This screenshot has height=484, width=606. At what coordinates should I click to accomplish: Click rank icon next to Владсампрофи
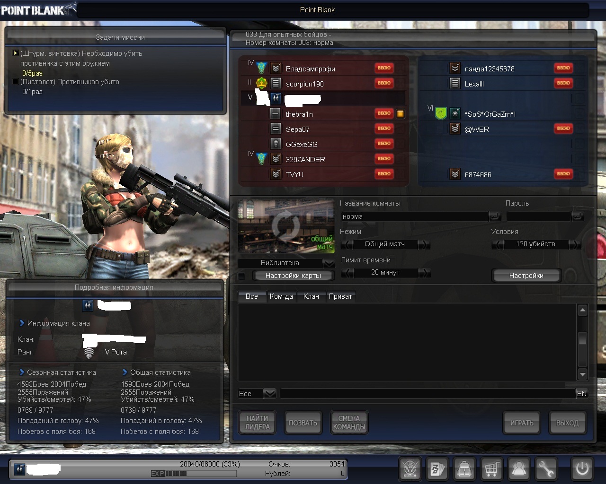[276, 69]
